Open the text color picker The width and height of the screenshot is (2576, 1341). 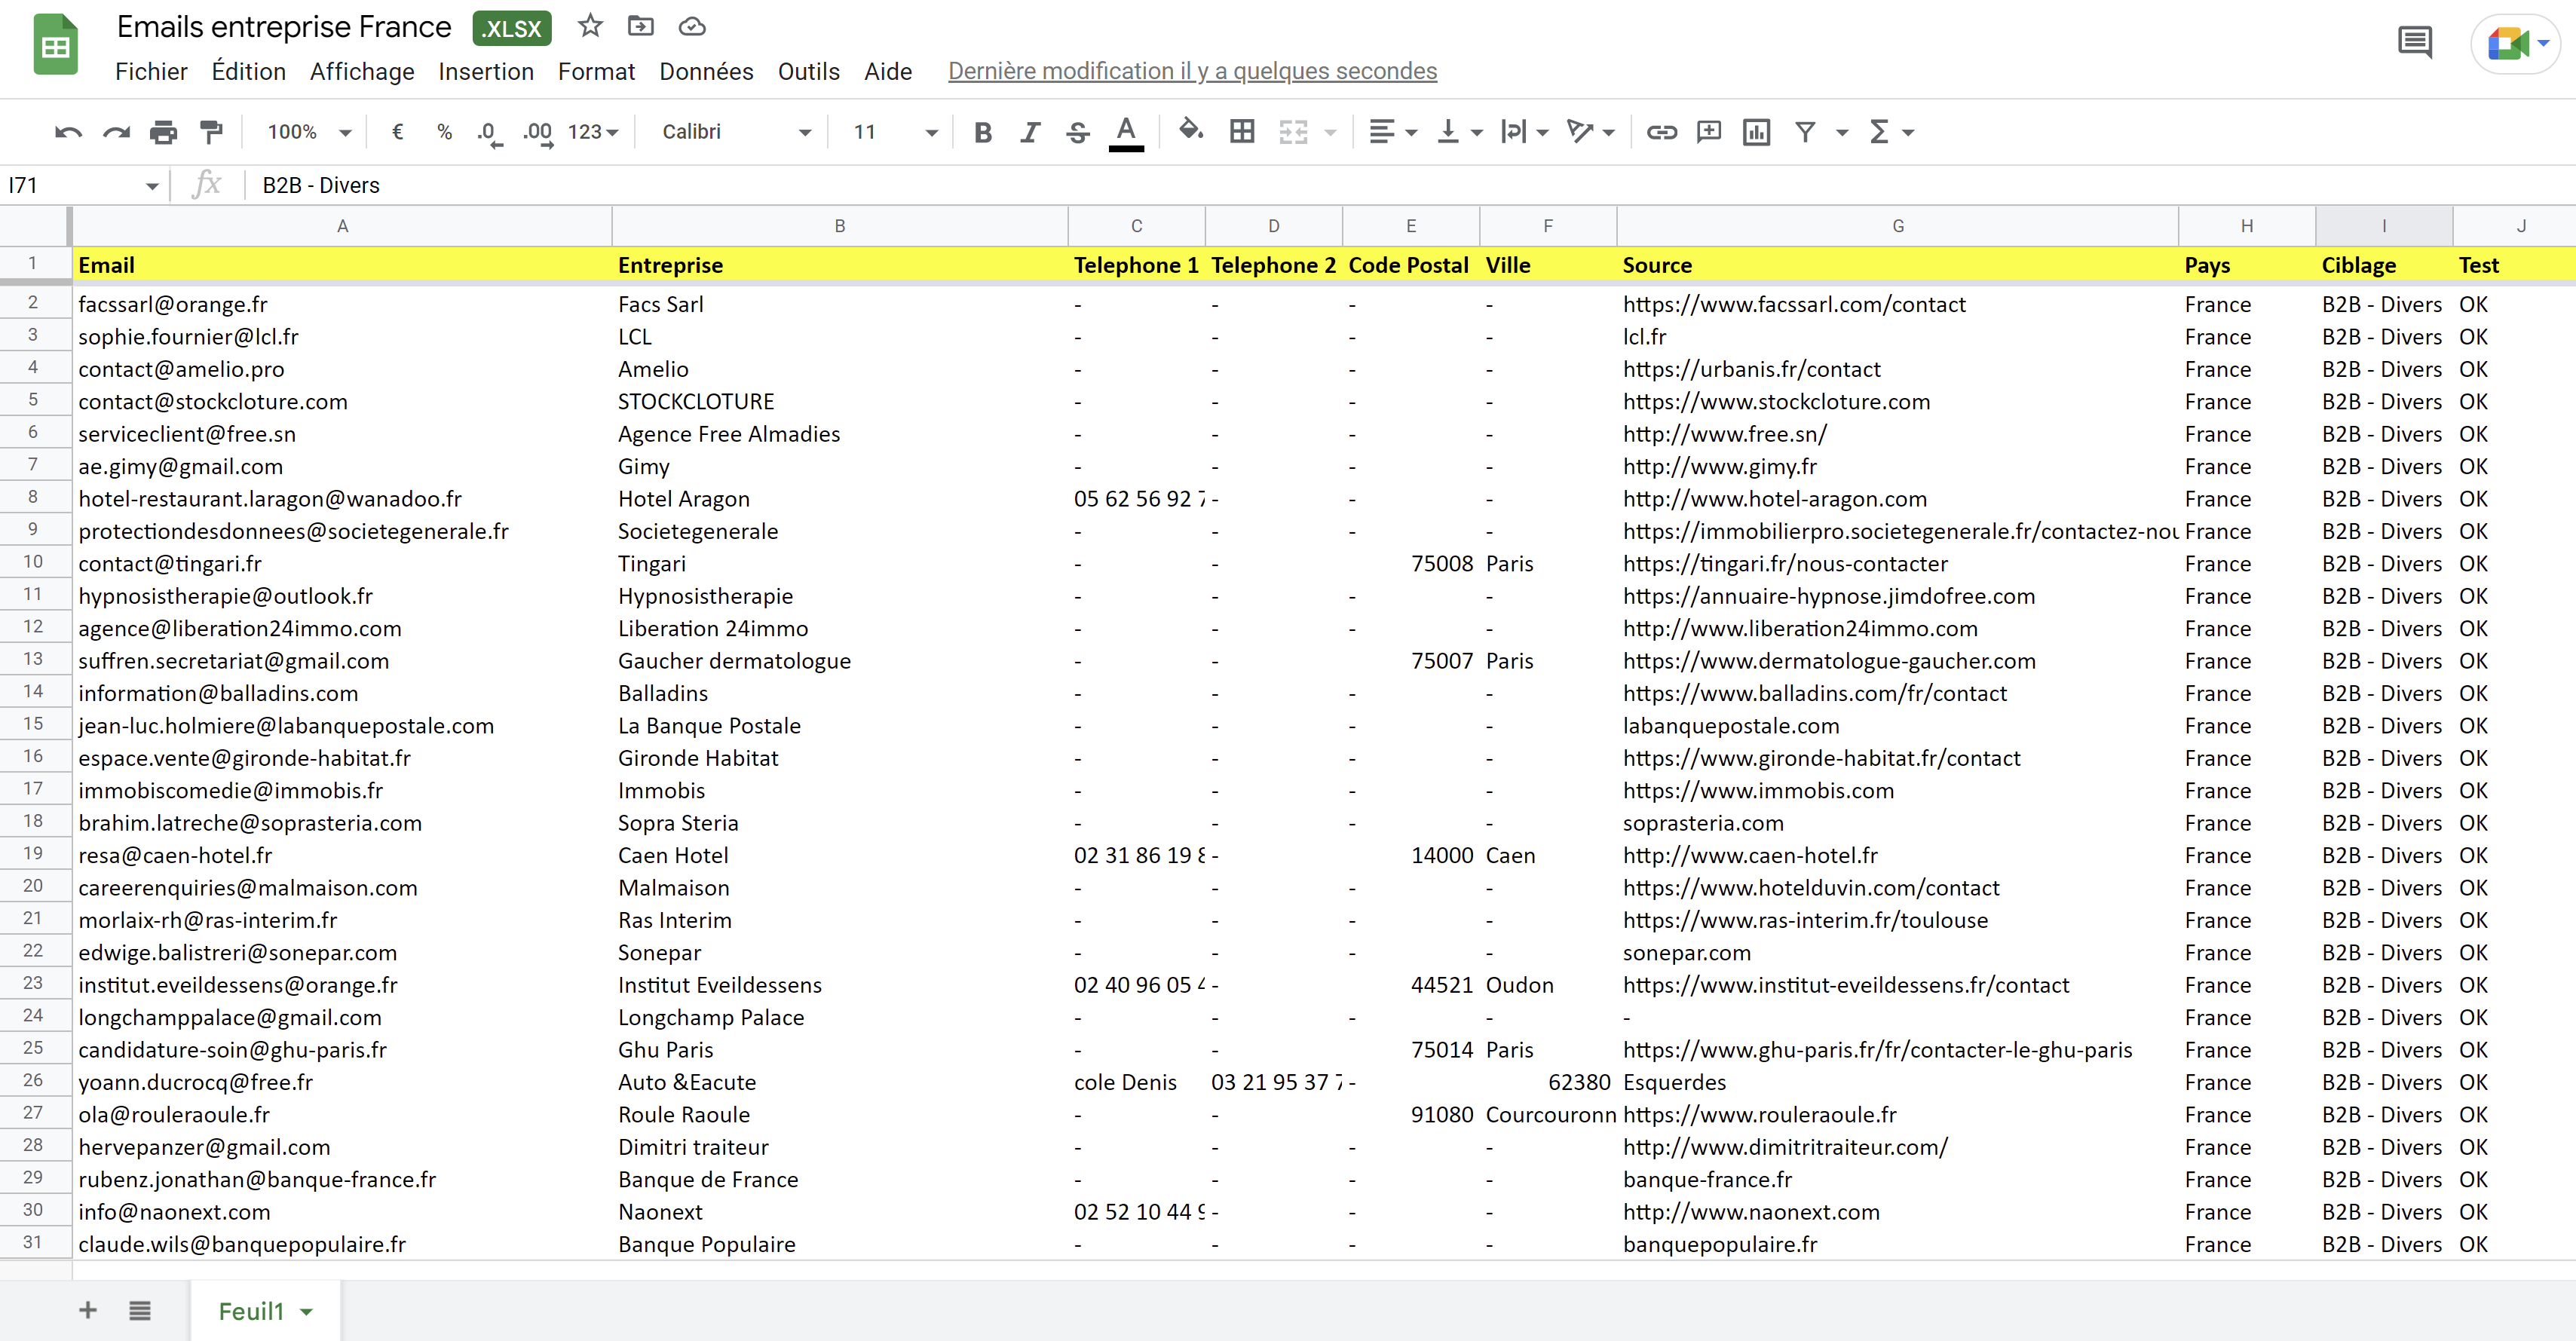tap(1126, 132)
